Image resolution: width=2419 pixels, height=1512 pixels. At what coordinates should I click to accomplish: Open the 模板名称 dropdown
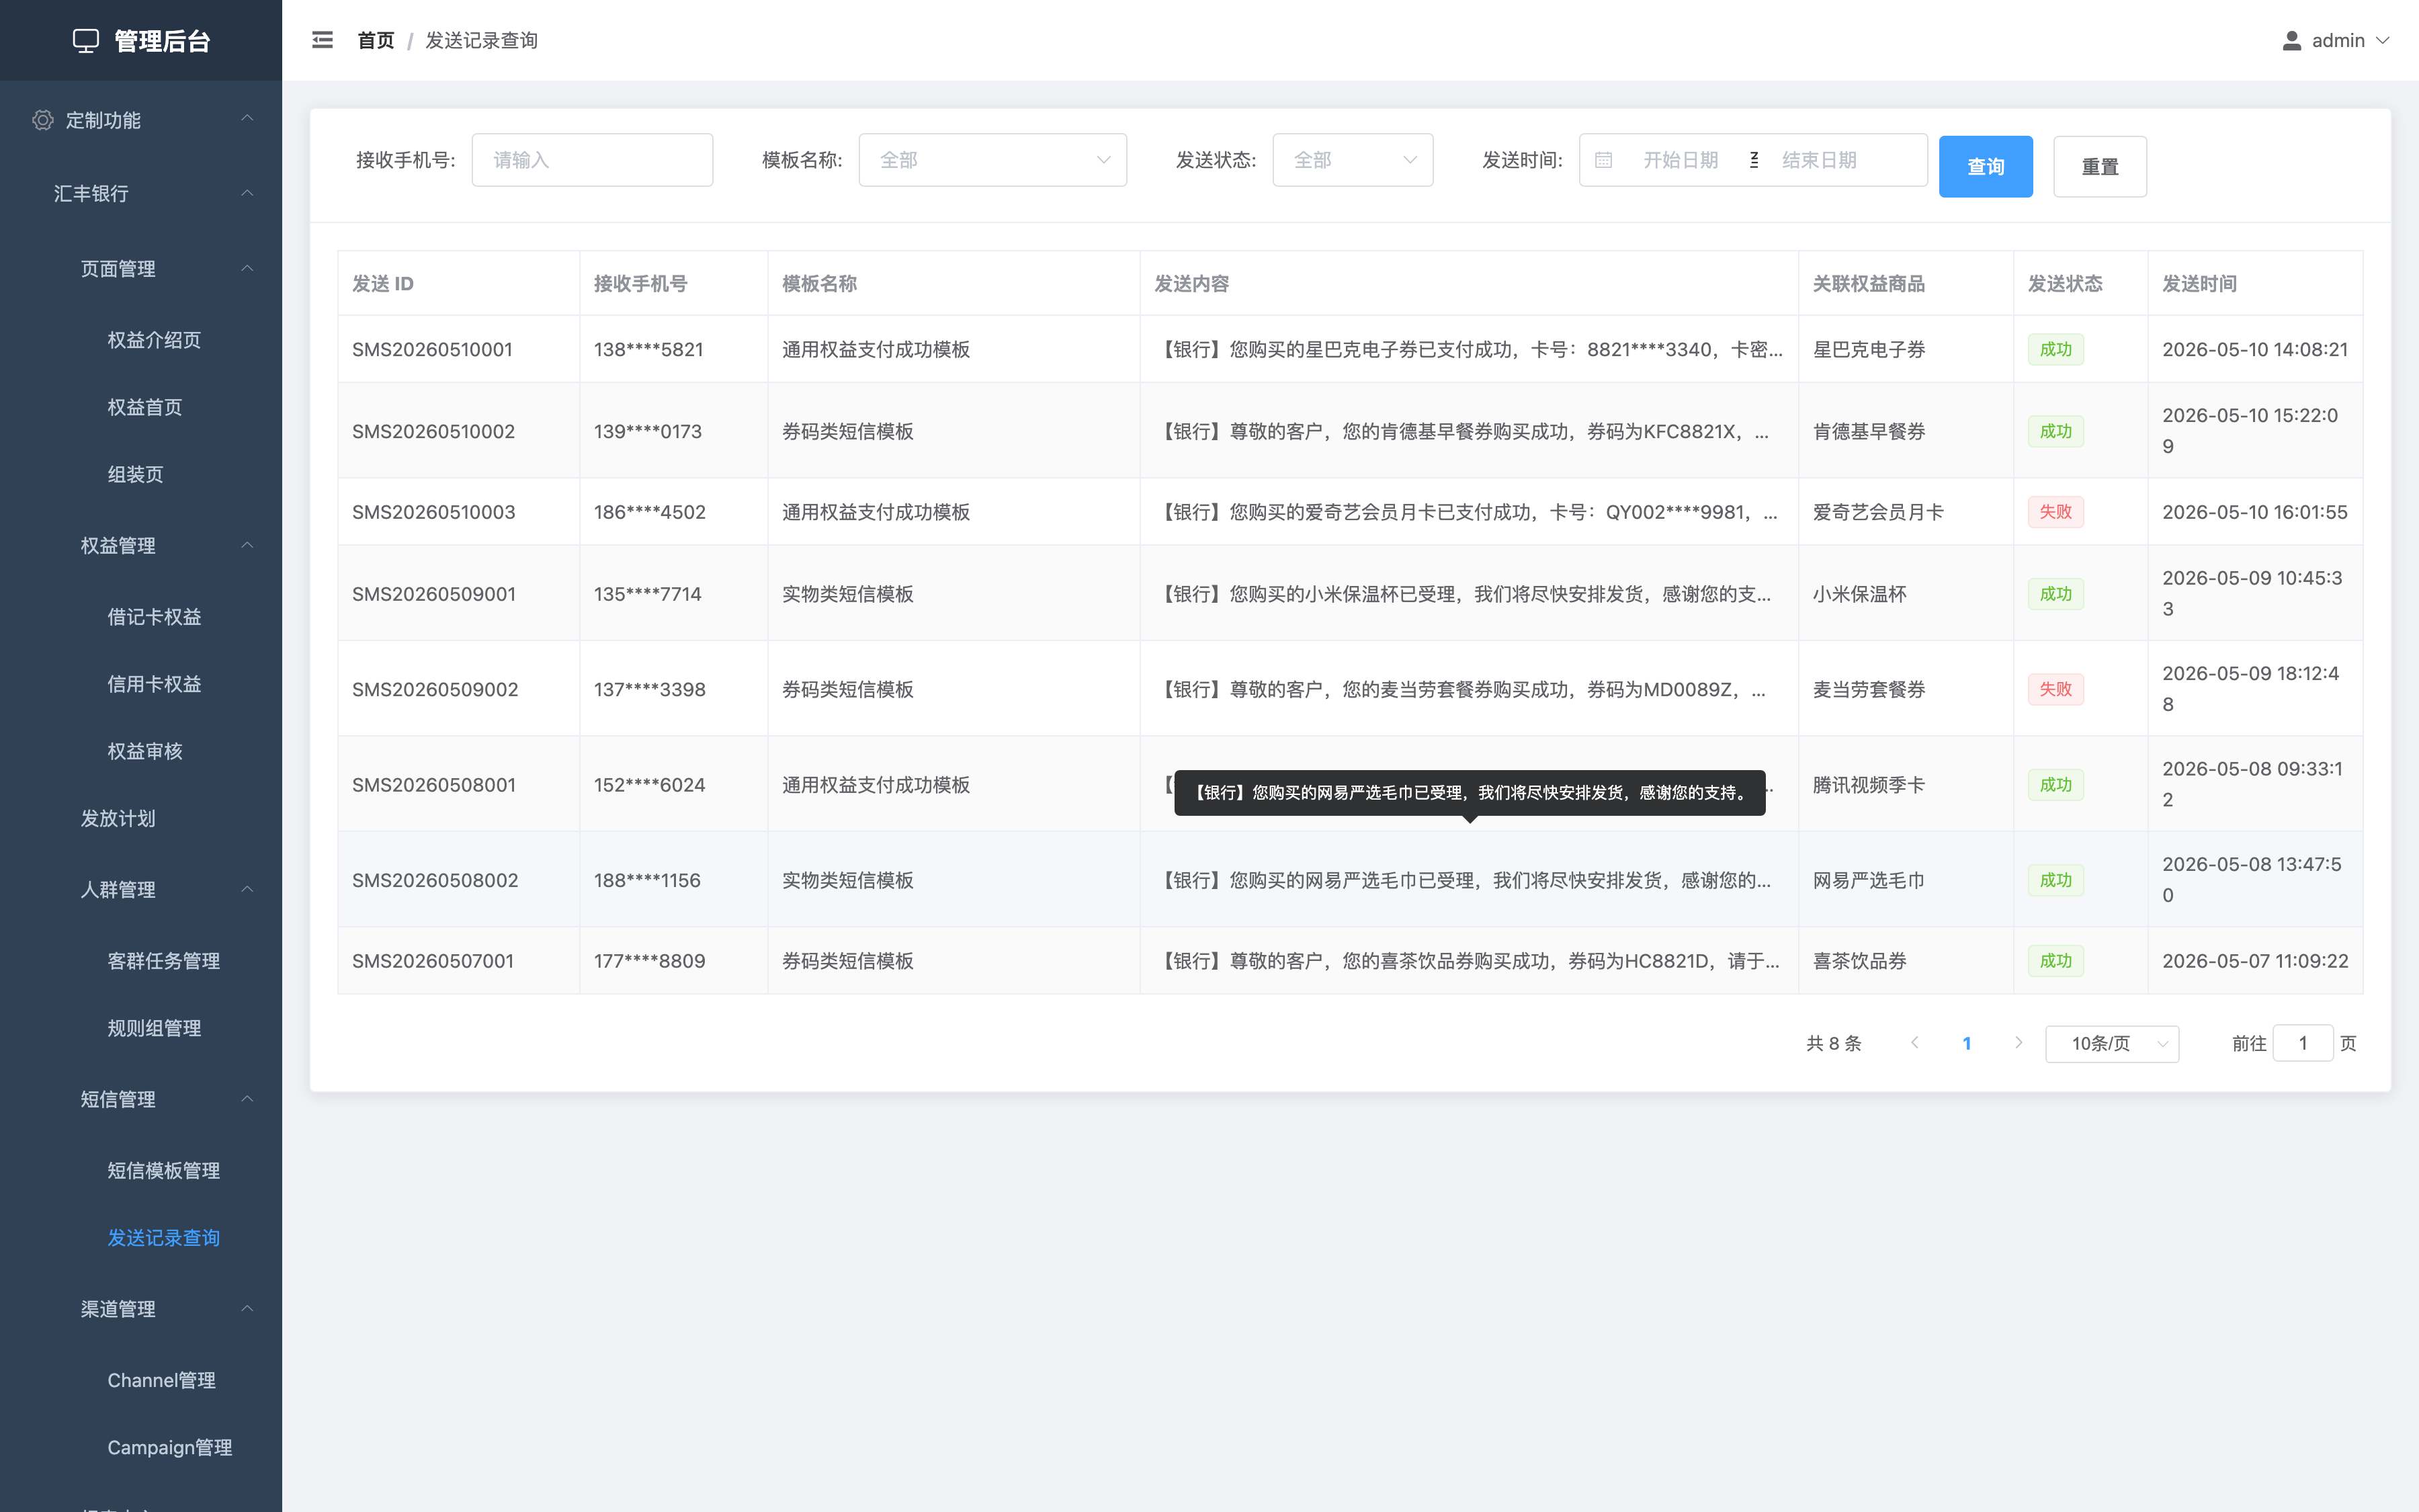click(x=992, y=160)
